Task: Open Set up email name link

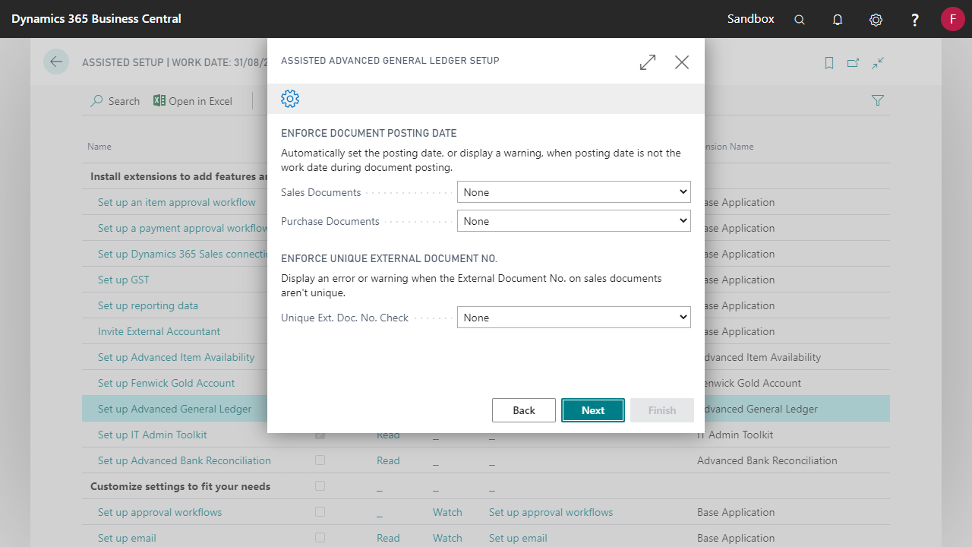Action: click(127, 538)
